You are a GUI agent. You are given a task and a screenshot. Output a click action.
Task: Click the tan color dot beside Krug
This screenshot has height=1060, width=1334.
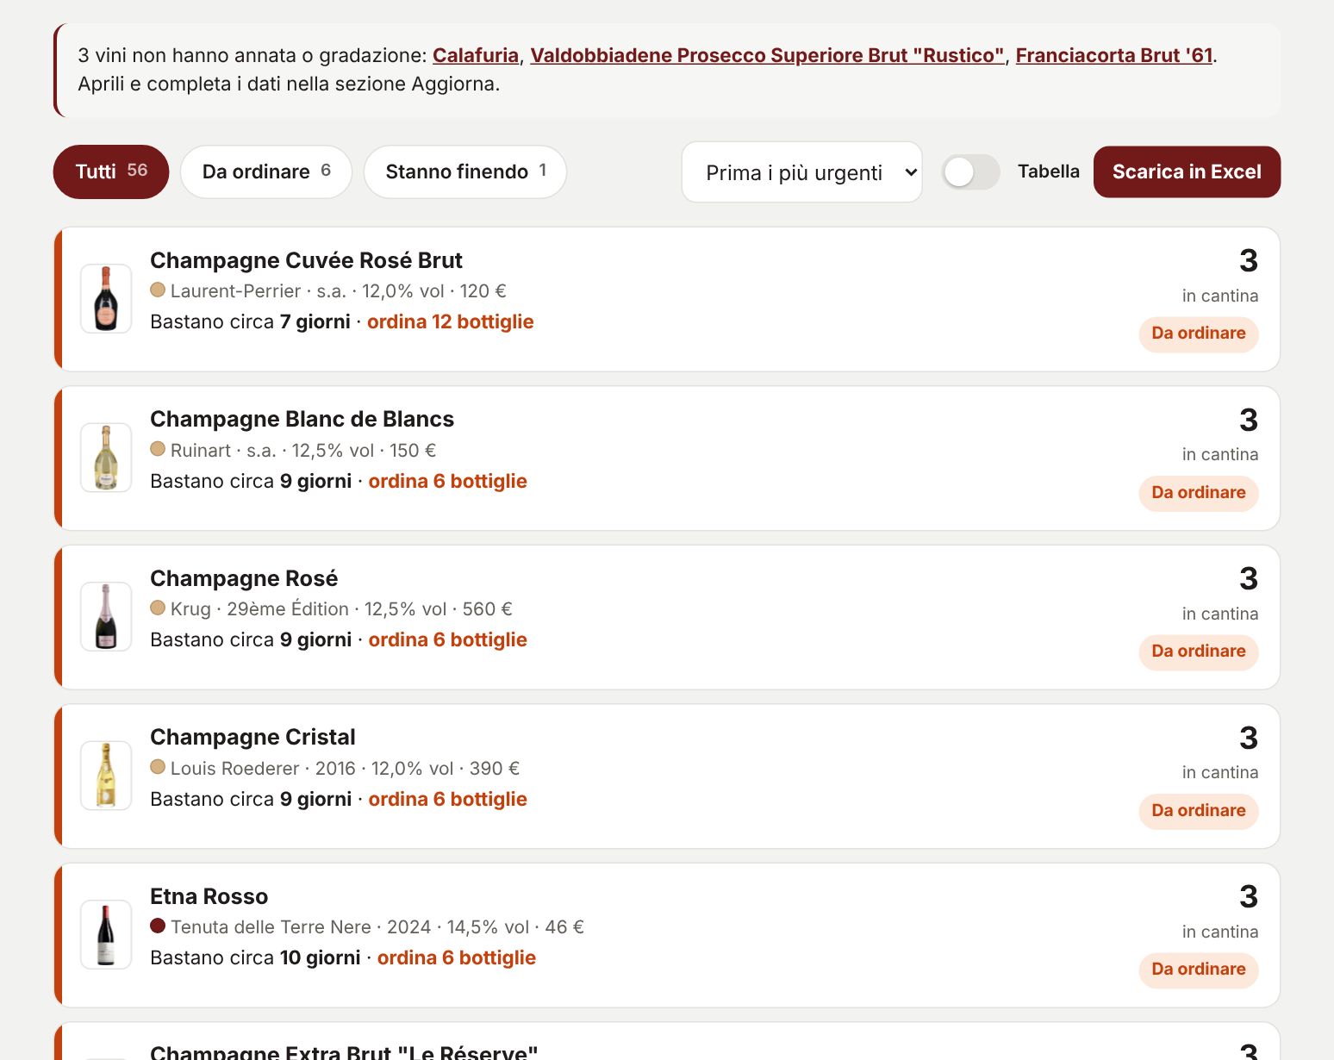click(158, 608)
